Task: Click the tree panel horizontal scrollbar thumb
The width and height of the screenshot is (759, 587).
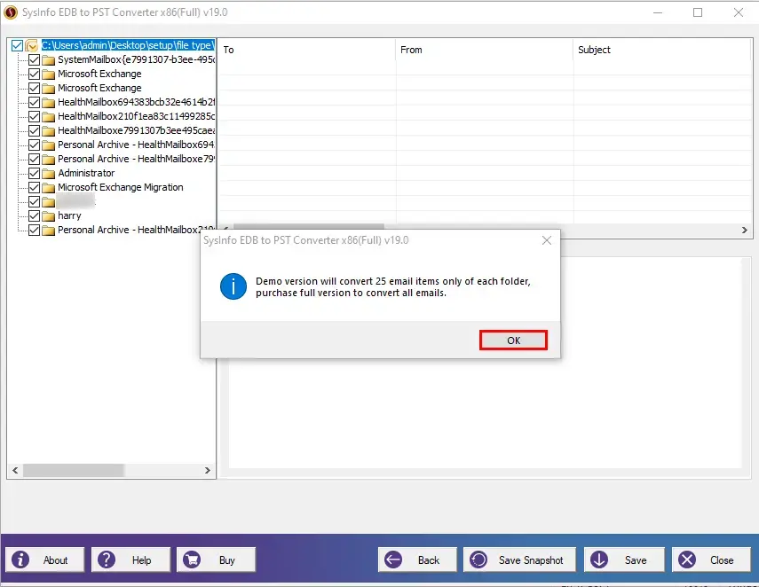Action: [x=74, y=471]
